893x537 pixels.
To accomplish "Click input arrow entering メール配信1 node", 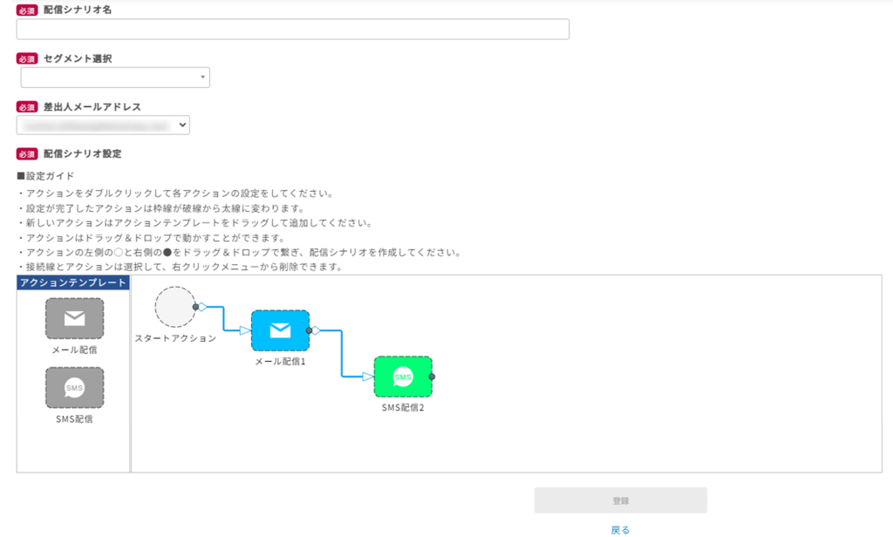I will (x=243, y=330).
